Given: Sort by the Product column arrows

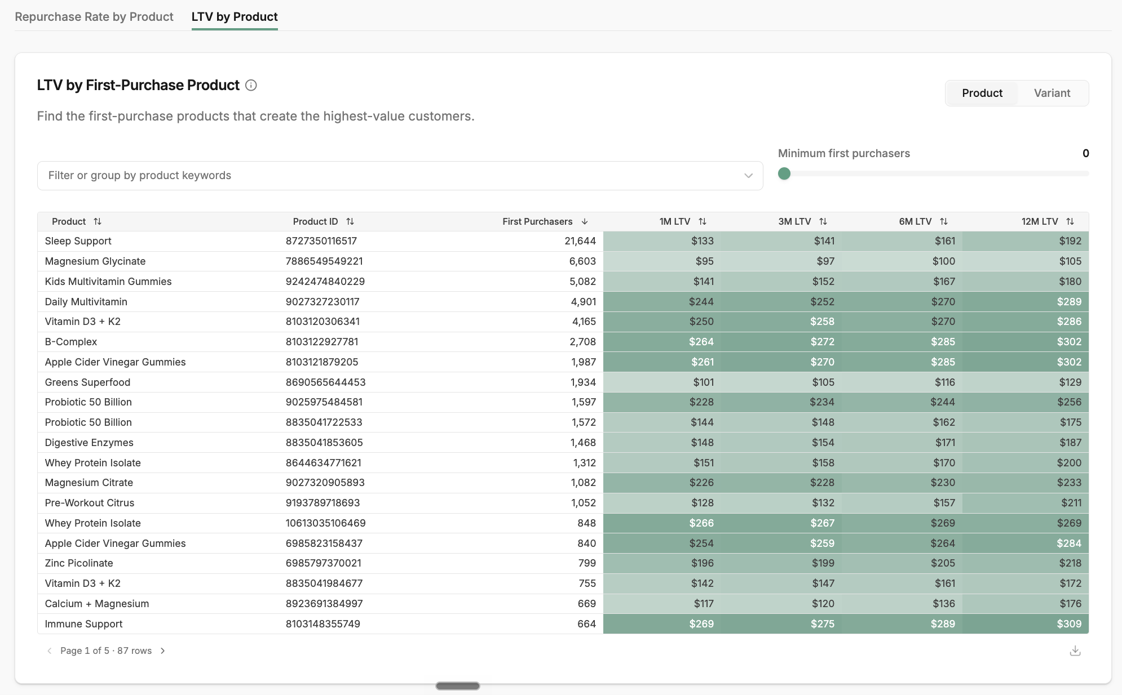Looking at the screenshot, I should 98,221.
